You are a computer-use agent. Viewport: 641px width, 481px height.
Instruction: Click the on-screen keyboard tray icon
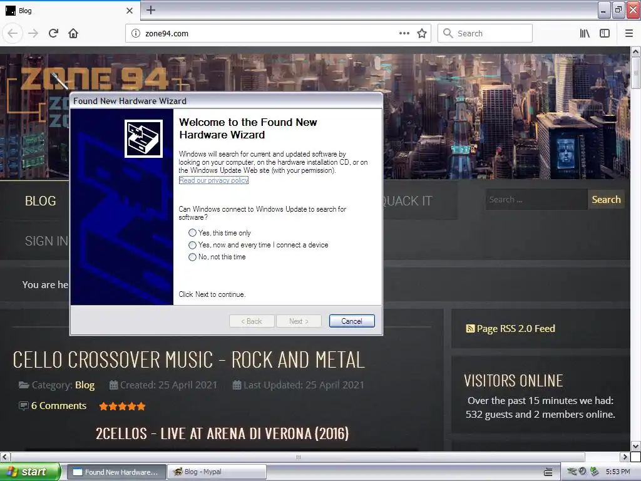(x=548, y=472)
